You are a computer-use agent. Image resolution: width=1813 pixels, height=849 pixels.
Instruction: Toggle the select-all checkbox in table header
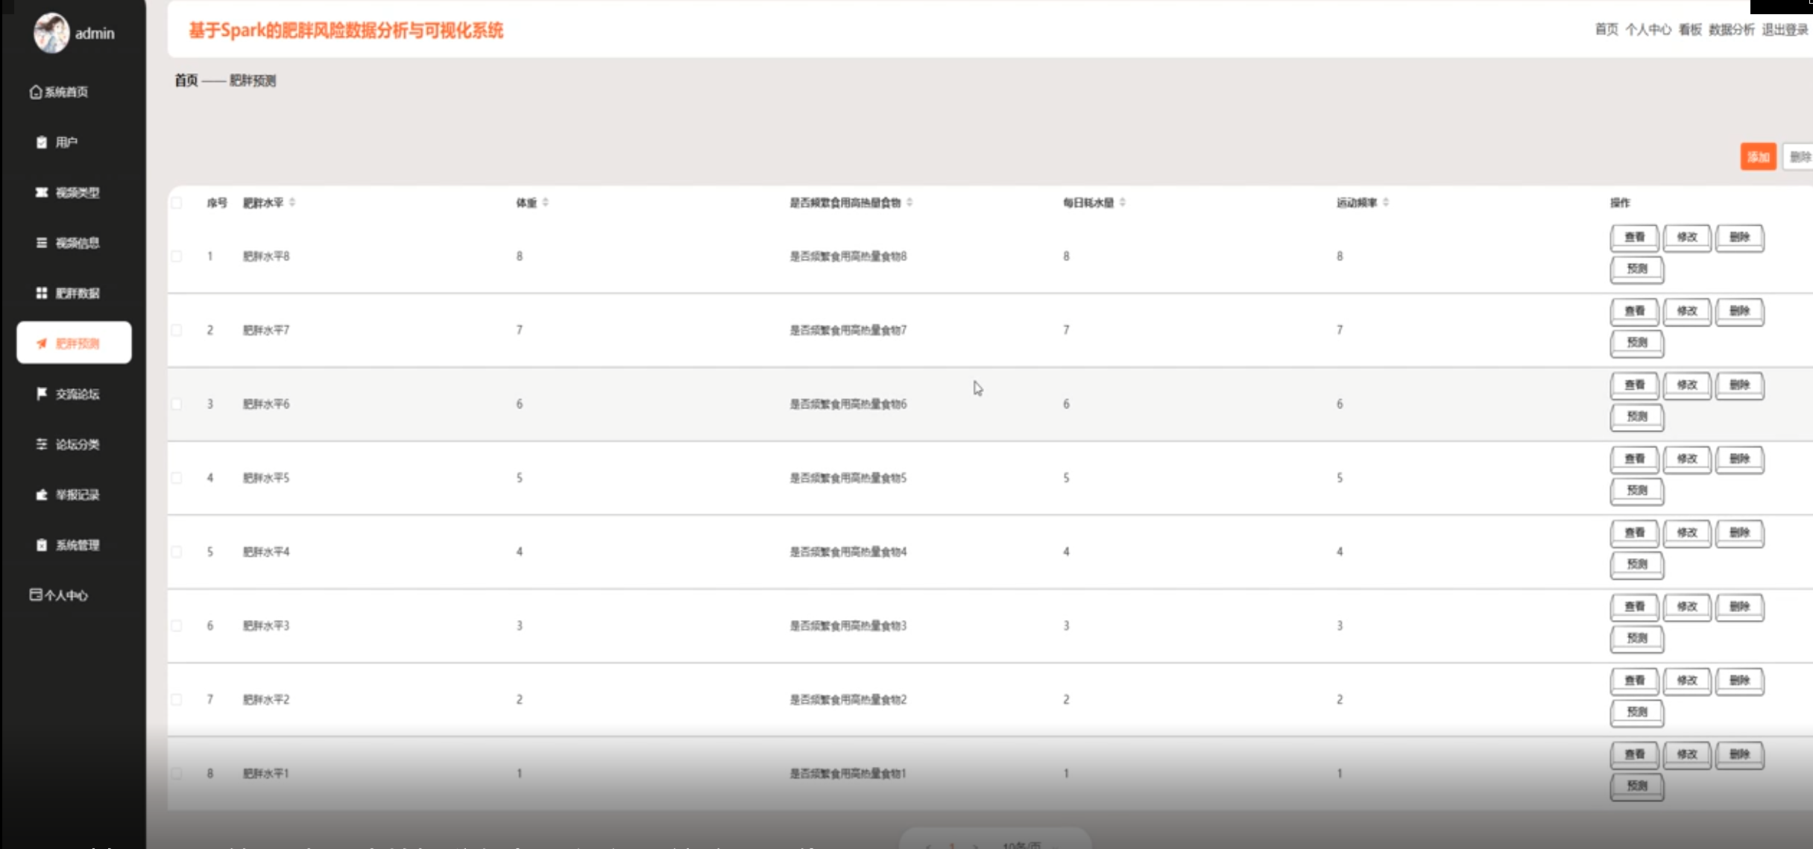coord(177,203)
